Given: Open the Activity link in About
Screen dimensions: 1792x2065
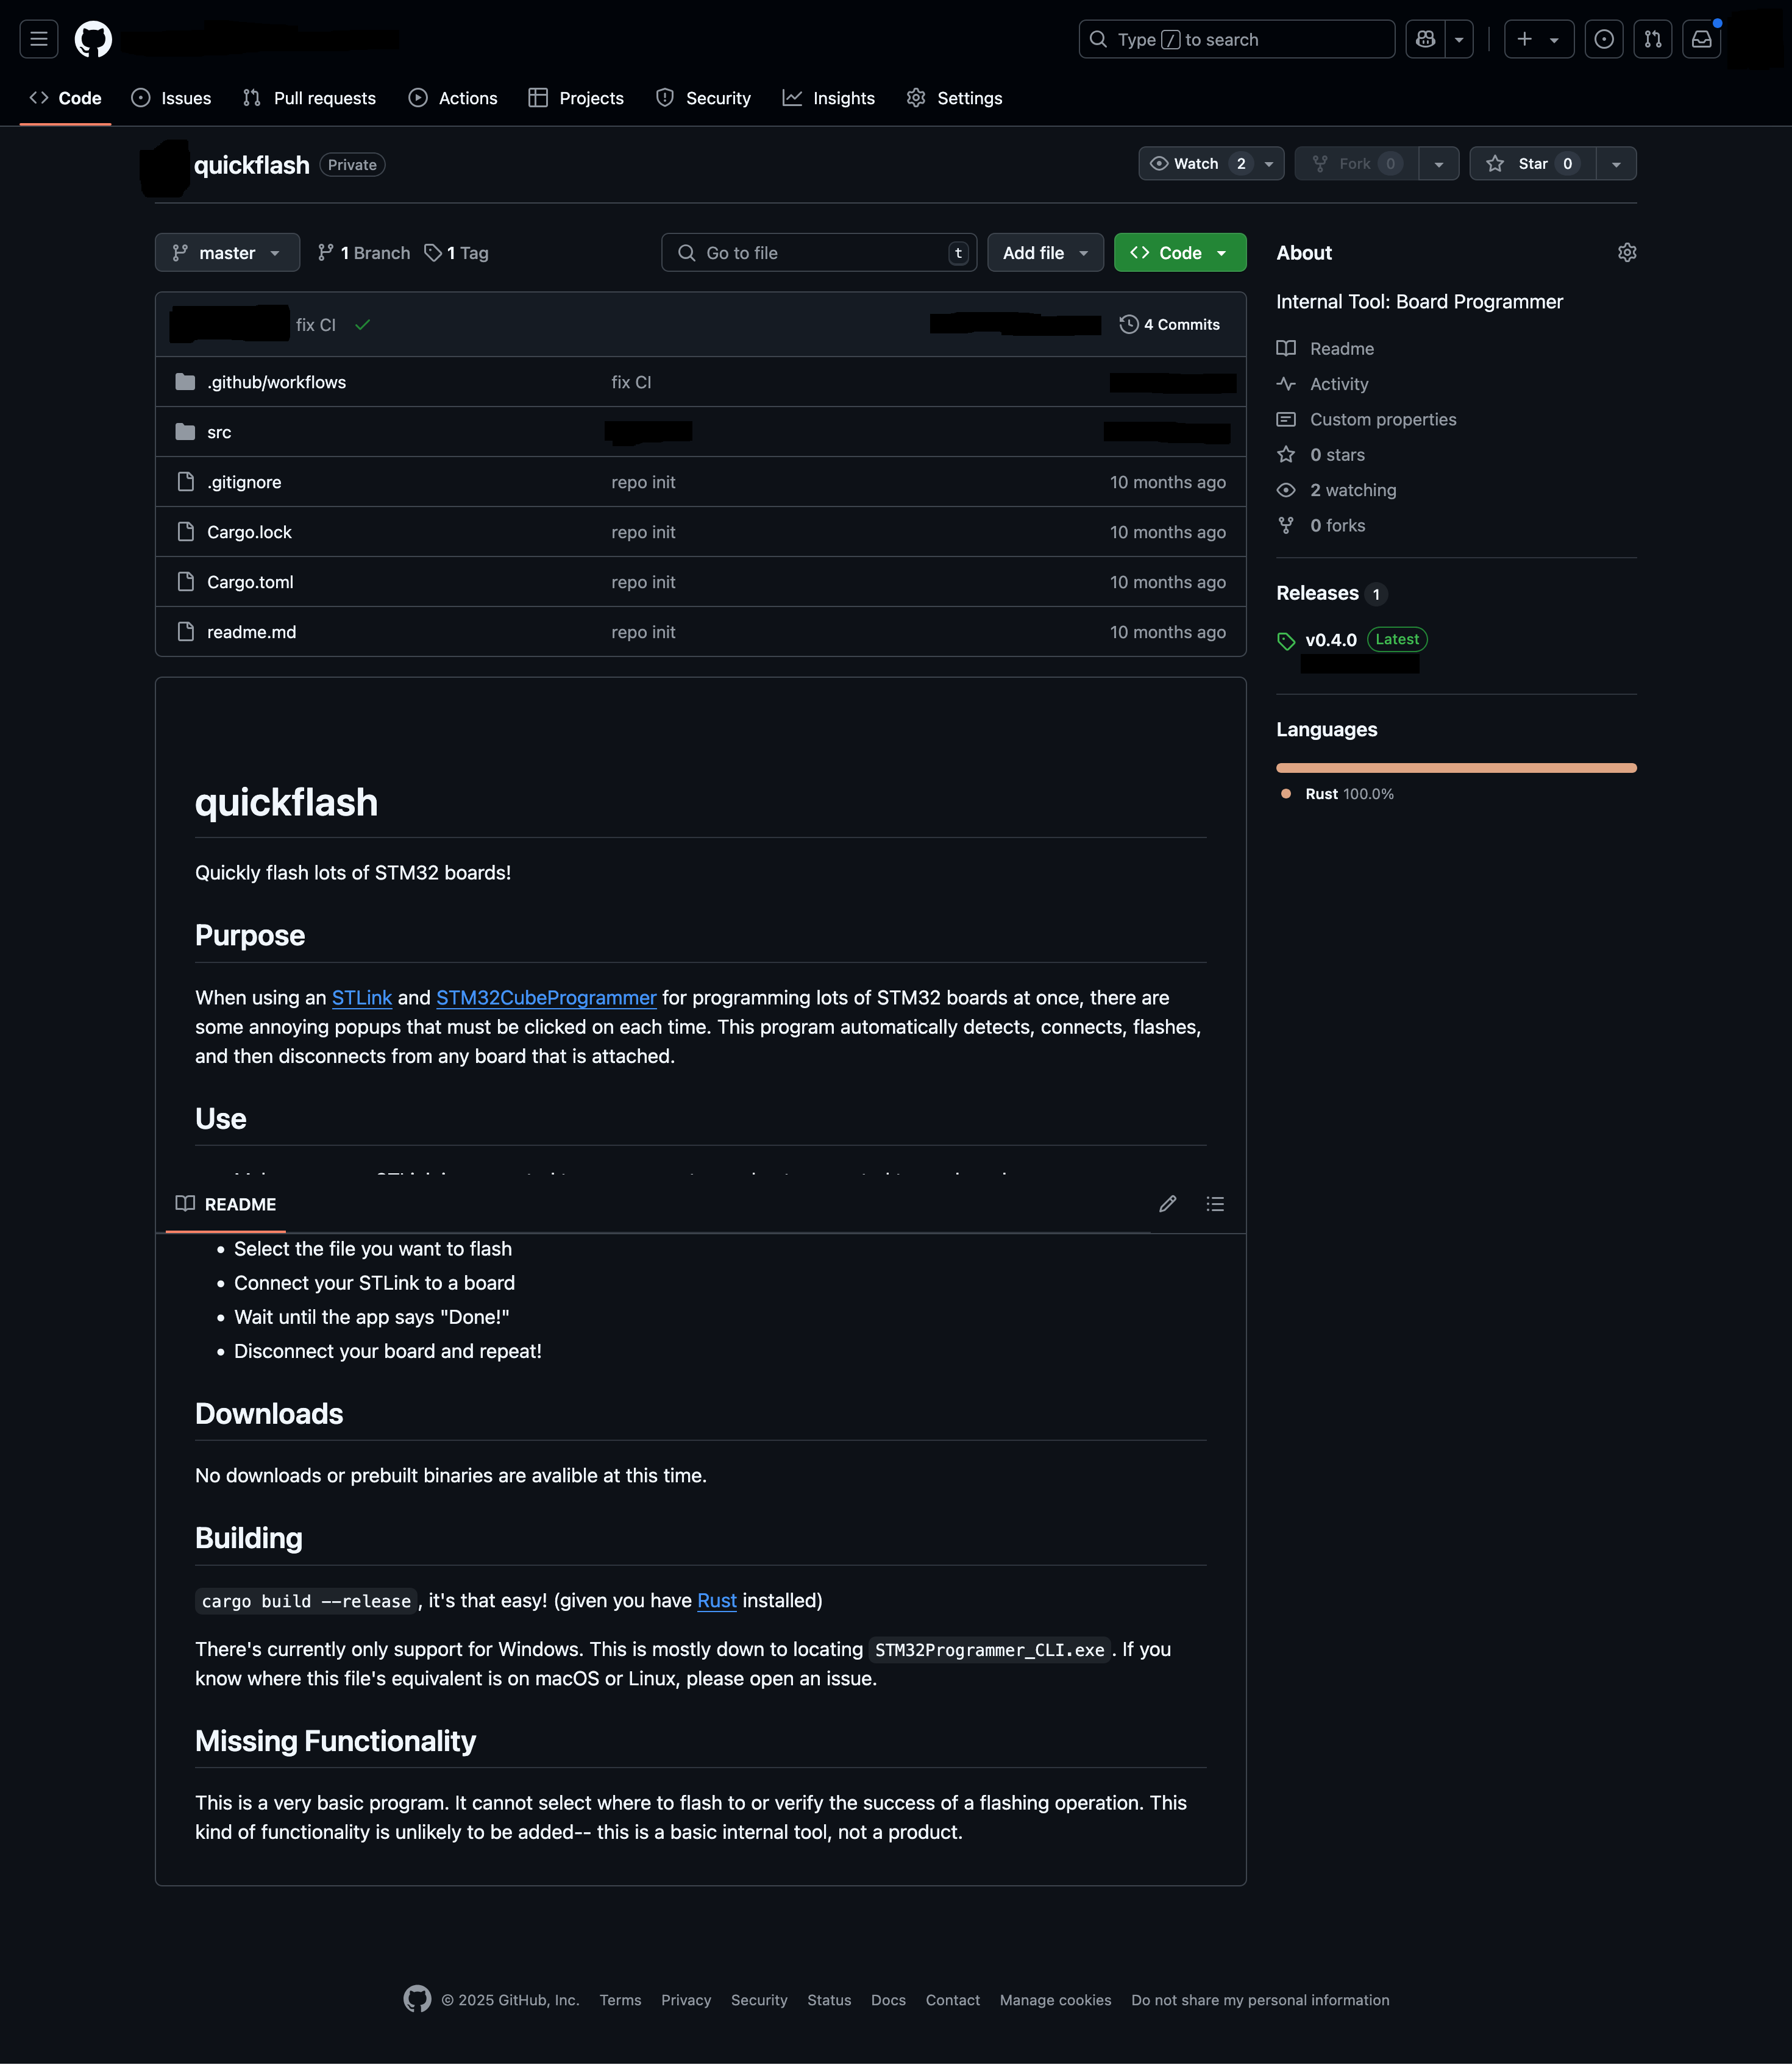Looking at the screenshot, I should [1323, 384].
